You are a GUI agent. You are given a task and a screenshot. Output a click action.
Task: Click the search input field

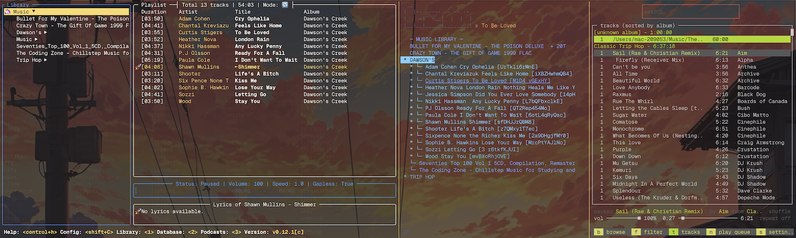point(690,12)
